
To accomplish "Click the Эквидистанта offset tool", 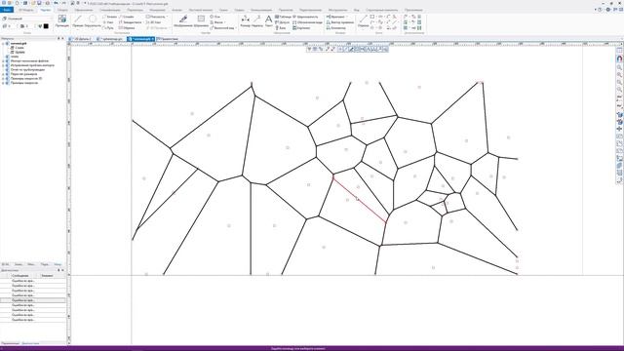I will point(130,22).
